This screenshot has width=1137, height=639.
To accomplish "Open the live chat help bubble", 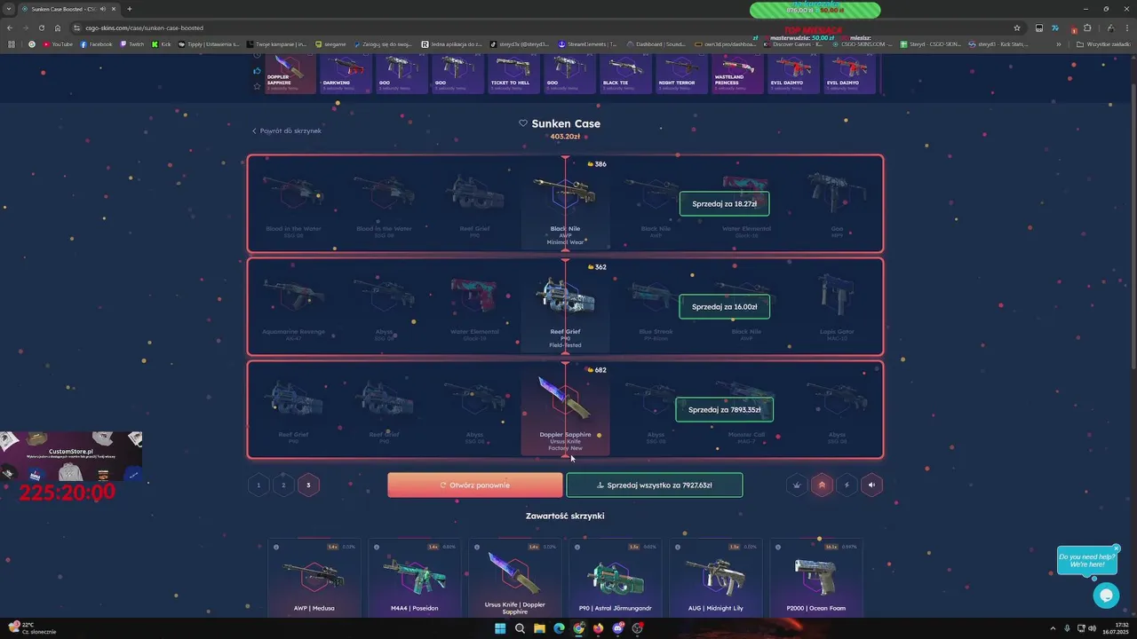I will 1106,596.
